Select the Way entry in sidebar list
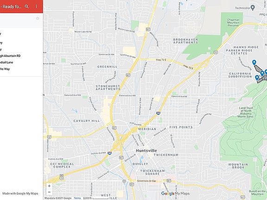 5,69
